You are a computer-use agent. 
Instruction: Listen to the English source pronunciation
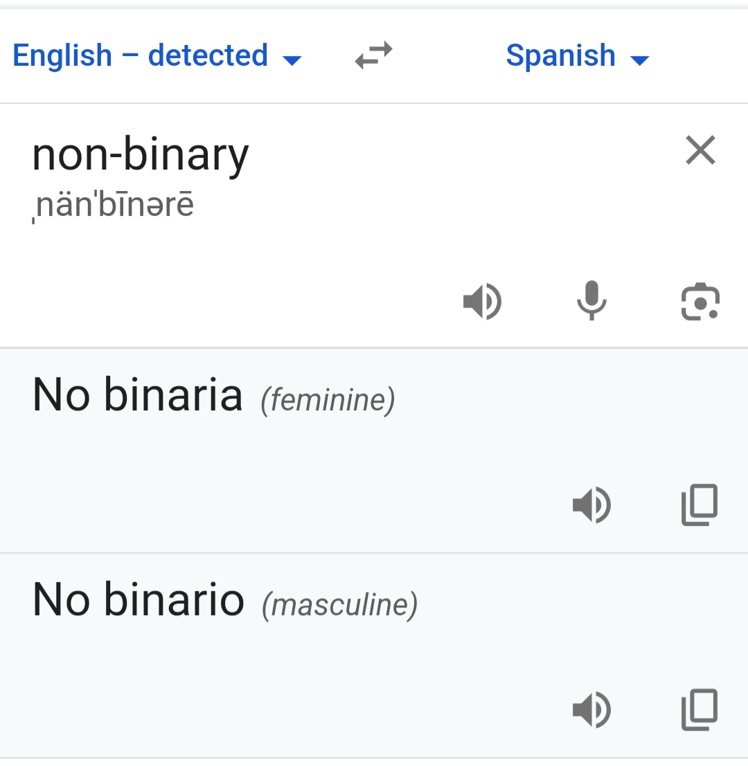pyautogui.click(x=482, y=302)
